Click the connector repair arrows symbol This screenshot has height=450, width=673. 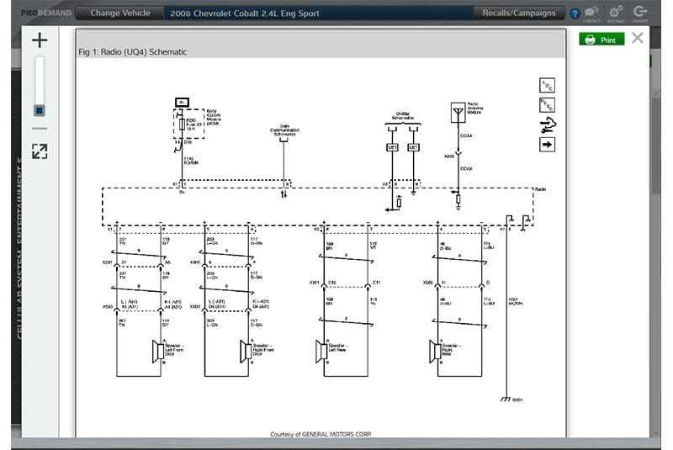(548, 124)
